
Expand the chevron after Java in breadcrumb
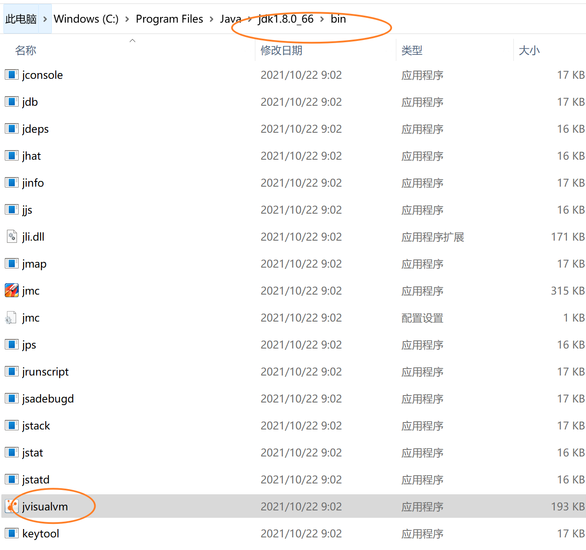click(x=250, y=19)
